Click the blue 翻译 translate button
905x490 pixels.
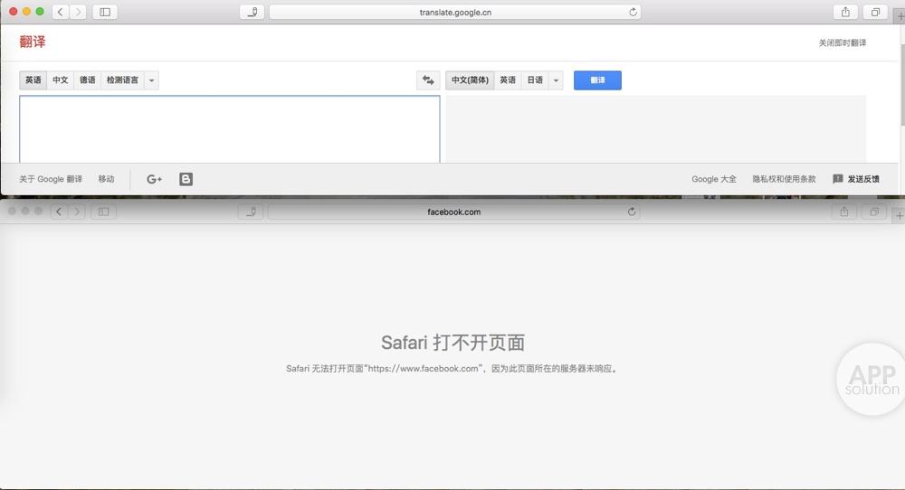(x=597, y=80)
